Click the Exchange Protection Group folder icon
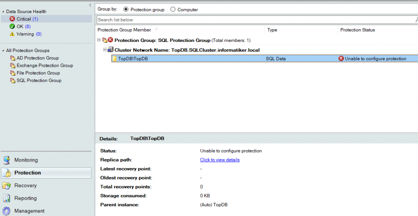Screen dimensions: 418x216 pos(13,65)
